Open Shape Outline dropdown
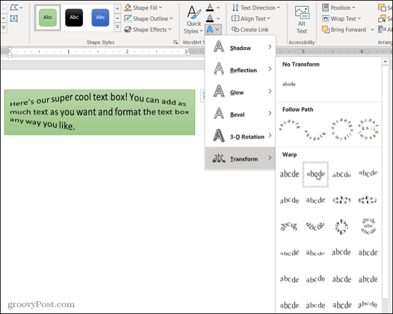 pyautogui.click(x=149, y=19)
